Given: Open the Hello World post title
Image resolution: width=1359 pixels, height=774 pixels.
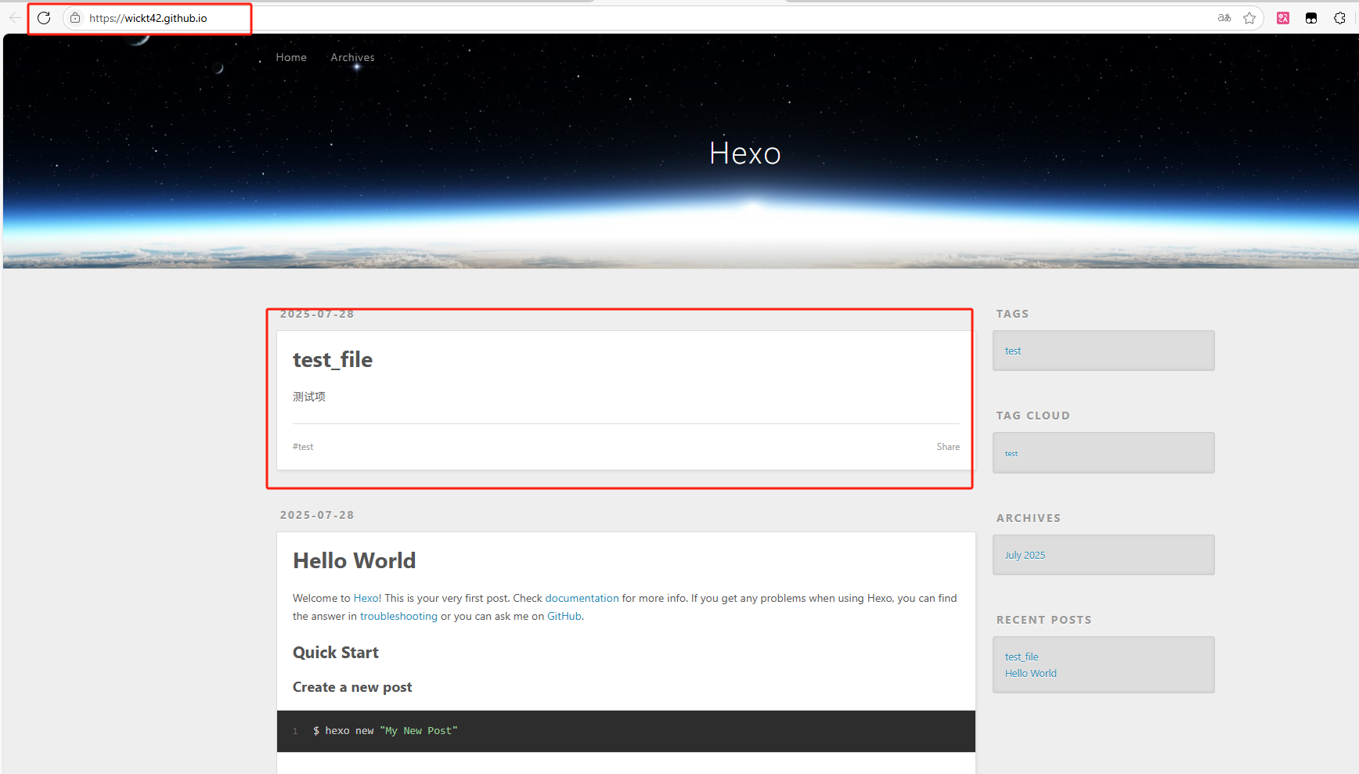Looking at the screenshot, I should coord(355,561).
